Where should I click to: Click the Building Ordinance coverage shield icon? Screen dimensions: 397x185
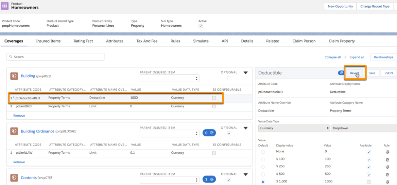point(14,131)
